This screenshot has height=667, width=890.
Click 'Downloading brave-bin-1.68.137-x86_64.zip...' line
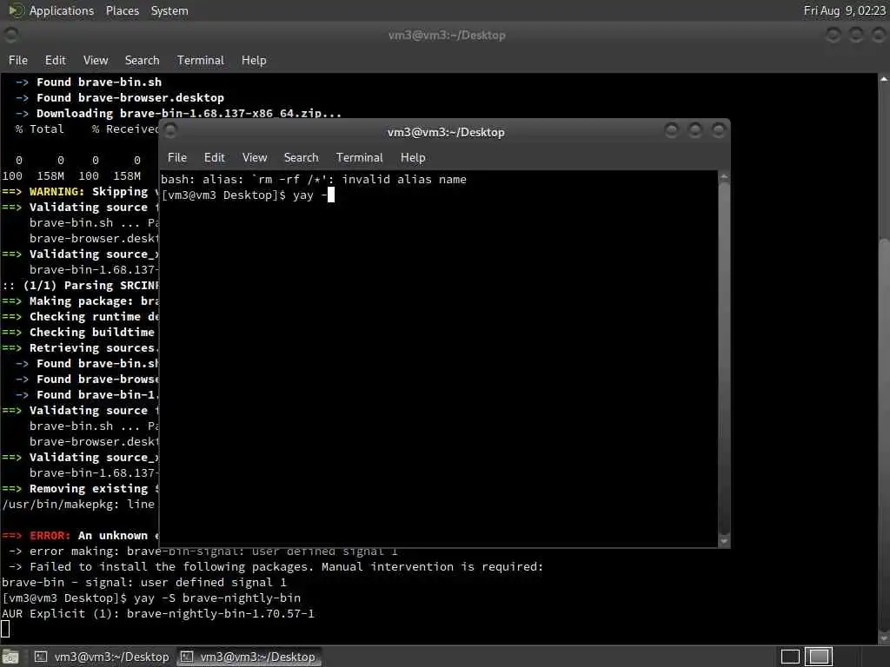(179, 113)
